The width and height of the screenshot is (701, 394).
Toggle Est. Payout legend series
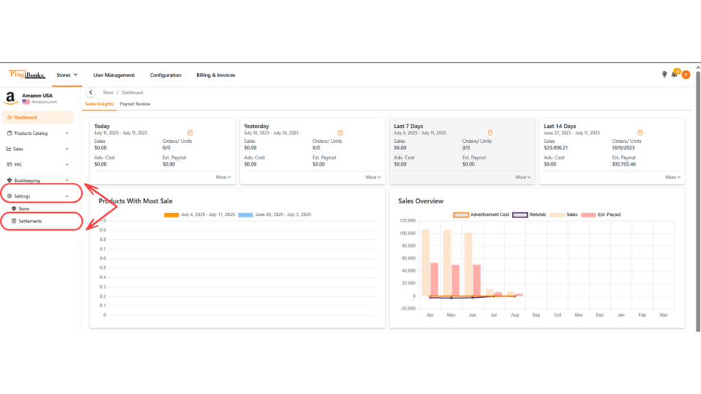click(x=601, y=215)
